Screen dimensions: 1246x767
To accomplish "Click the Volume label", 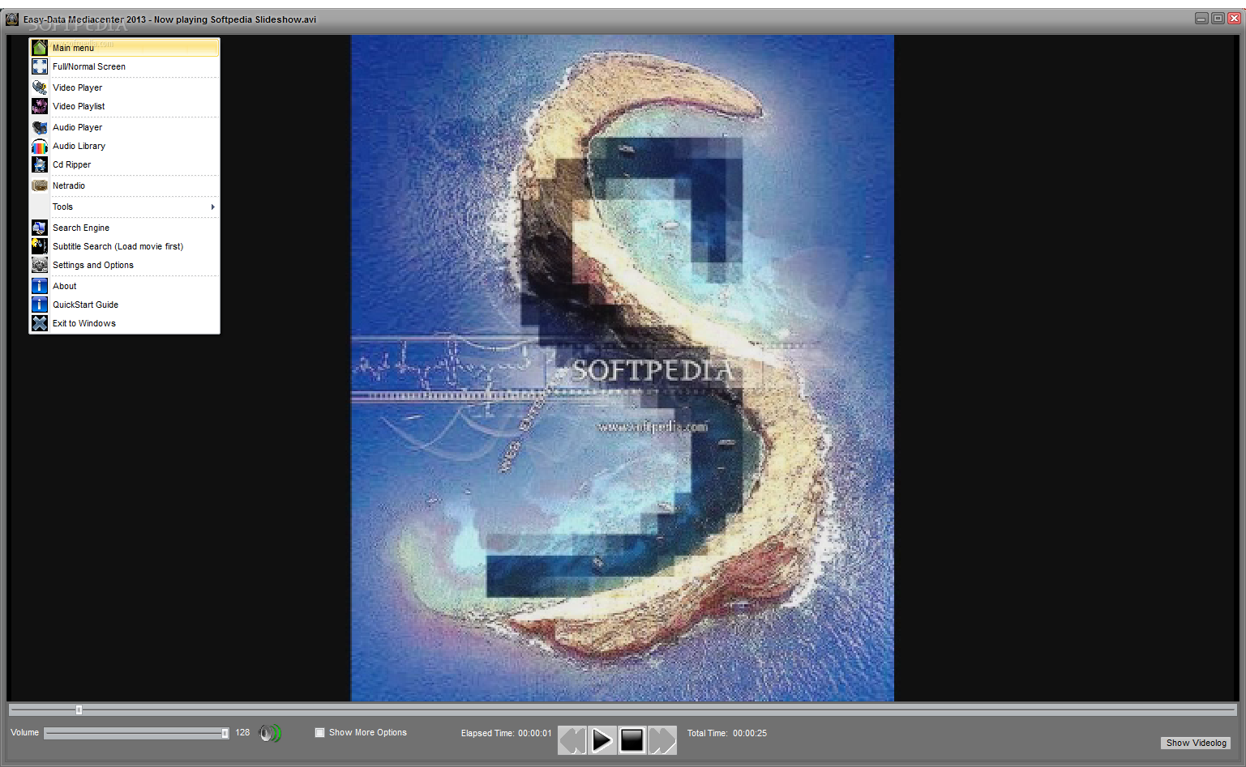I will coord(24,732).
